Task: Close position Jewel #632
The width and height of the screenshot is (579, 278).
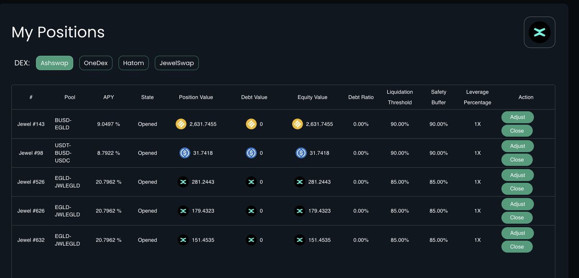Action: tap(517, 247)
